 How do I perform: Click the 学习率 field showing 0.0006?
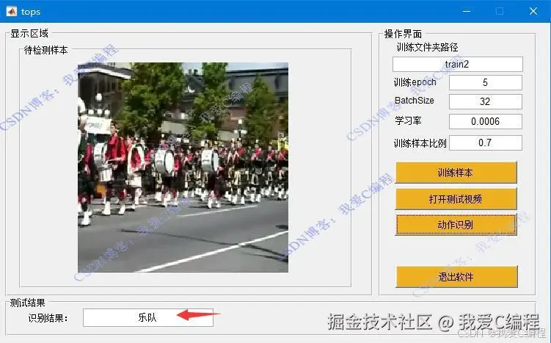[485, 122]
